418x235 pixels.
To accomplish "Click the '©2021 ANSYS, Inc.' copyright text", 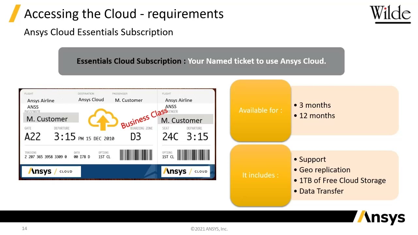I will [209, 229].
